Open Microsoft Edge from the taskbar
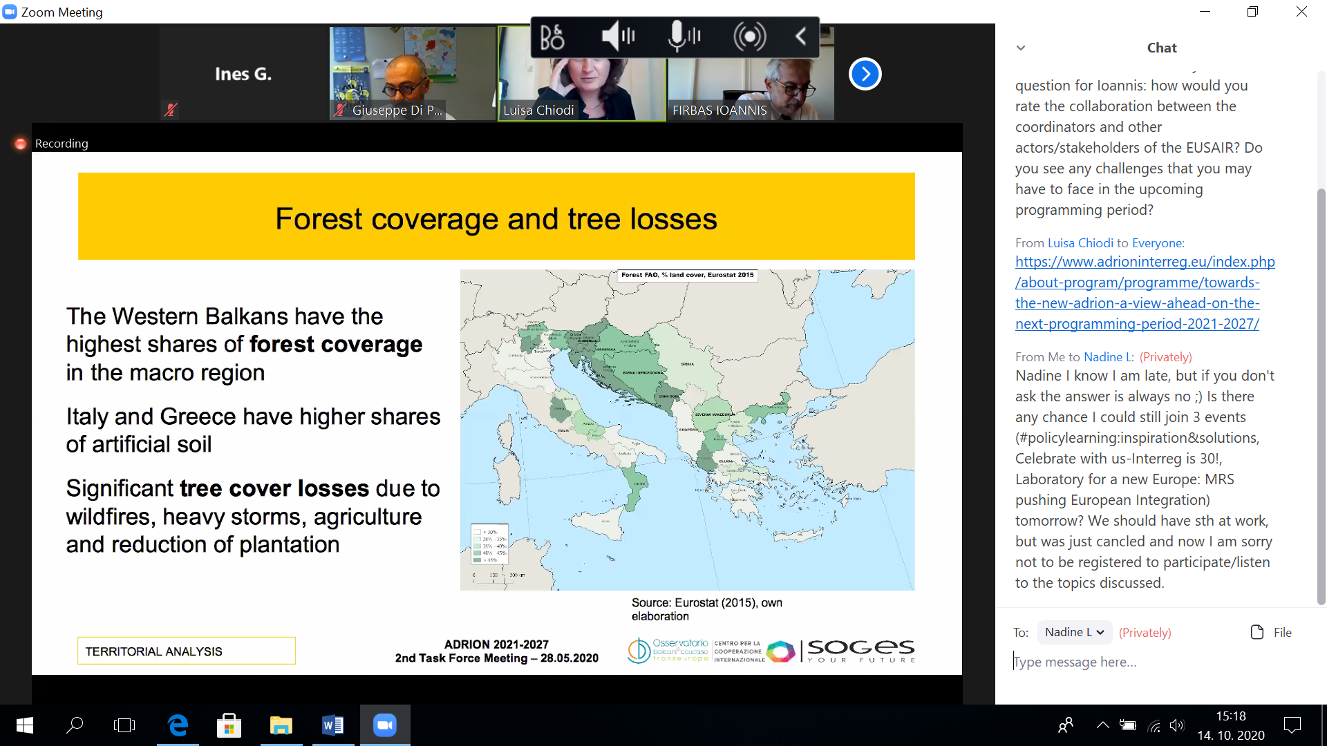 (x=178, y=725)
